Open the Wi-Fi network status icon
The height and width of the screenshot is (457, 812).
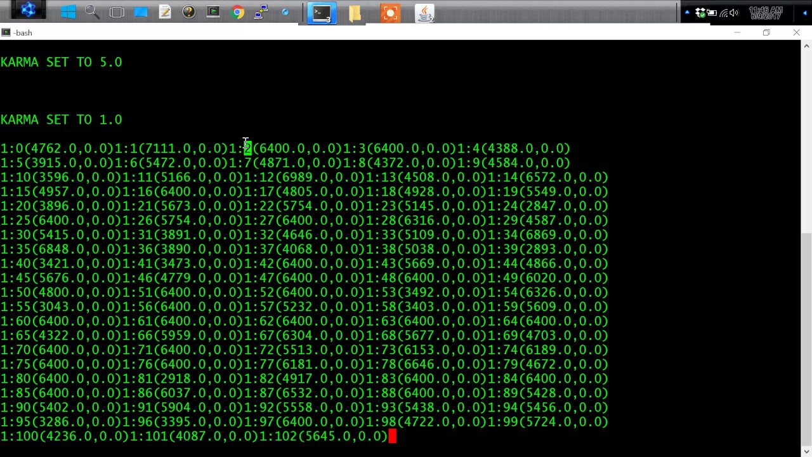click(723, 13)
